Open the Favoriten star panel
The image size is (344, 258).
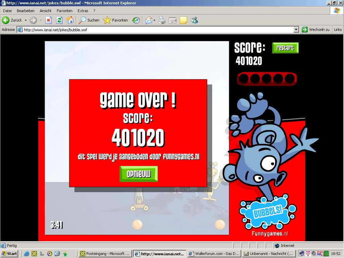[x=116, y=20]
